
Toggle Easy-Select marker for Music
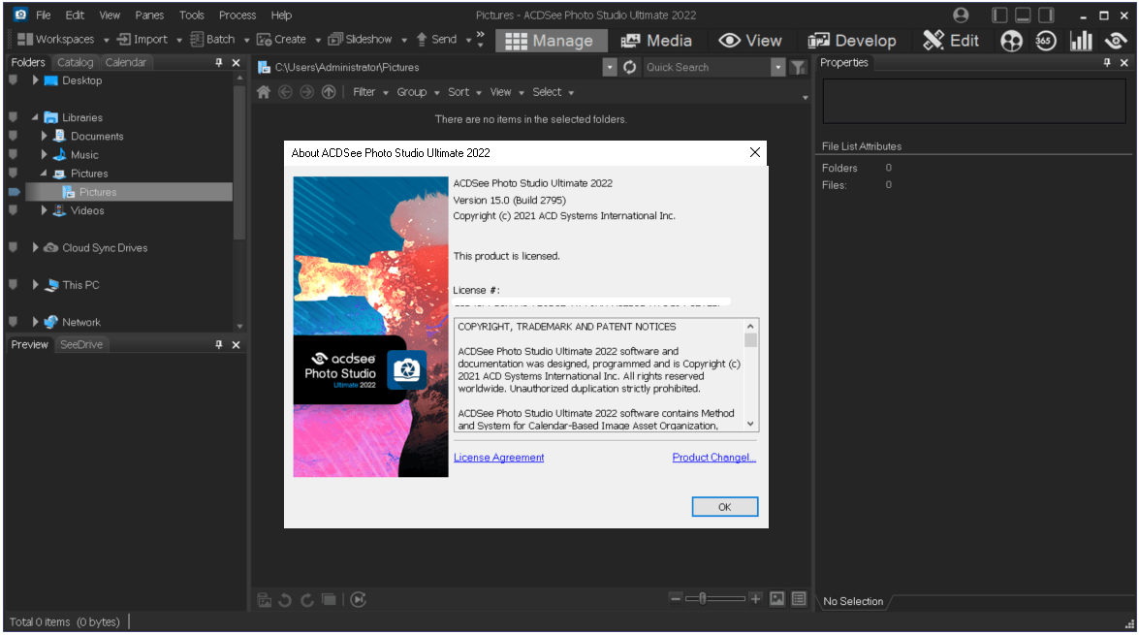click(13, 155)
